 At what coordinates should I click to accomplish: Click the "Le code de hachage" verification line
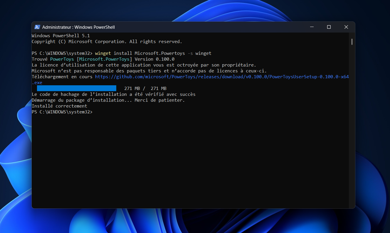(114, 94)
